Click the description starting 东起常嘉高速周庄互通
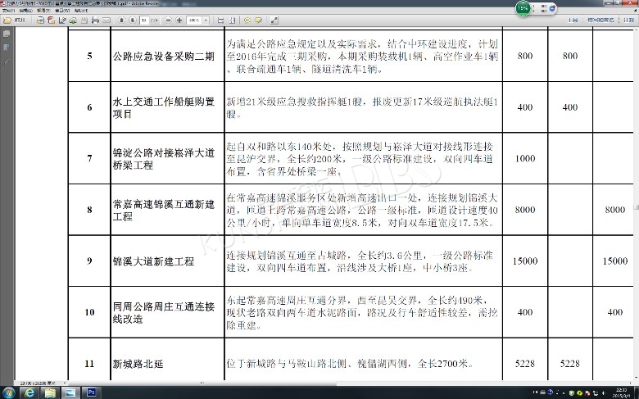The height and width of the screenshot is (399, 639). point(362,313)
